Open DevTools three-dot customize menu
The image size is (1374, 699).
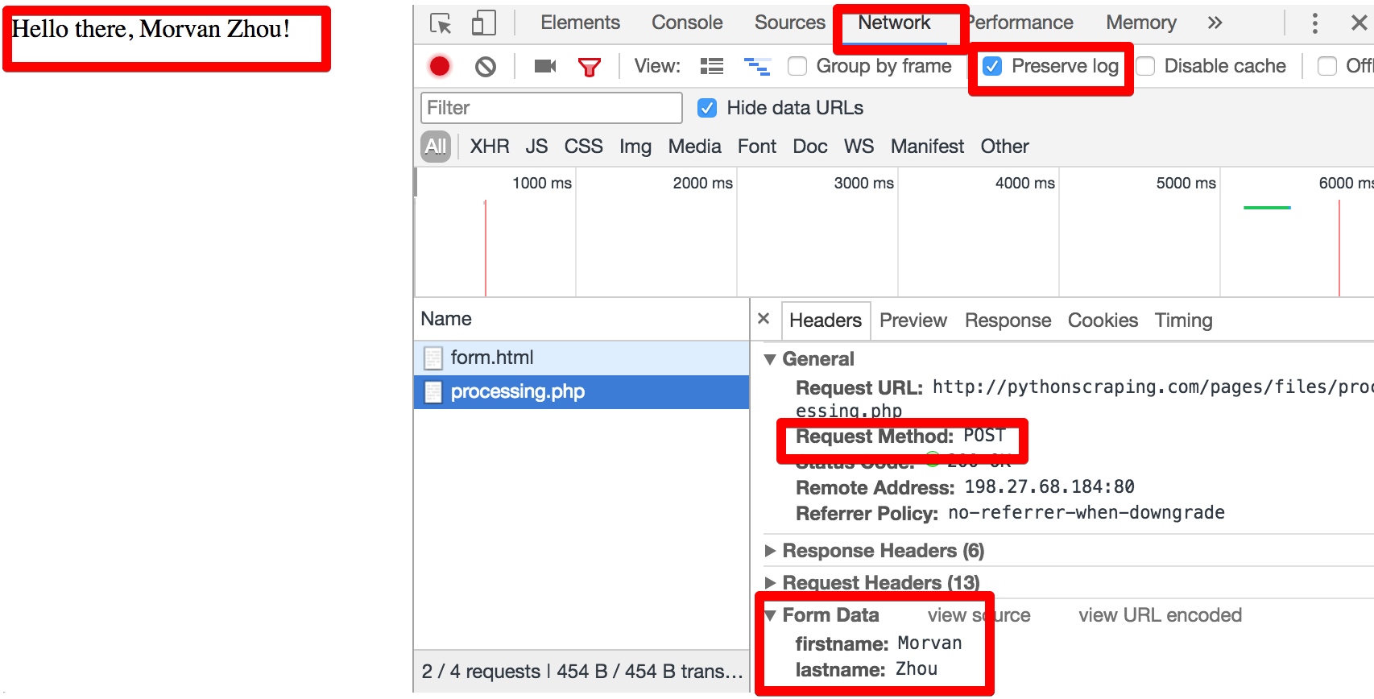click(x=1314, y=23)
